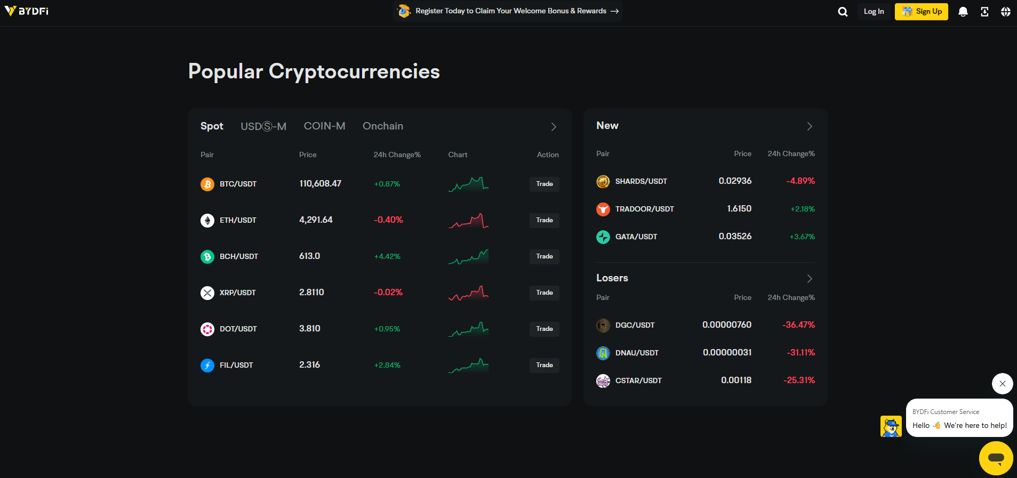
Task: Click the Ethereum coin icon
Action: (207, 220)
